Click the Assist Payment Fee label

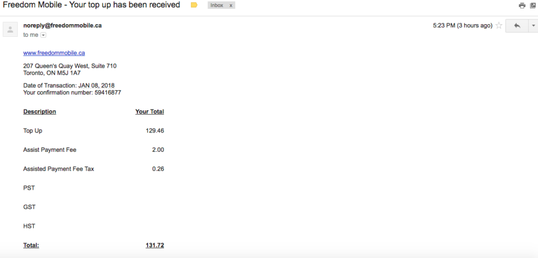[x=50, y=150]
